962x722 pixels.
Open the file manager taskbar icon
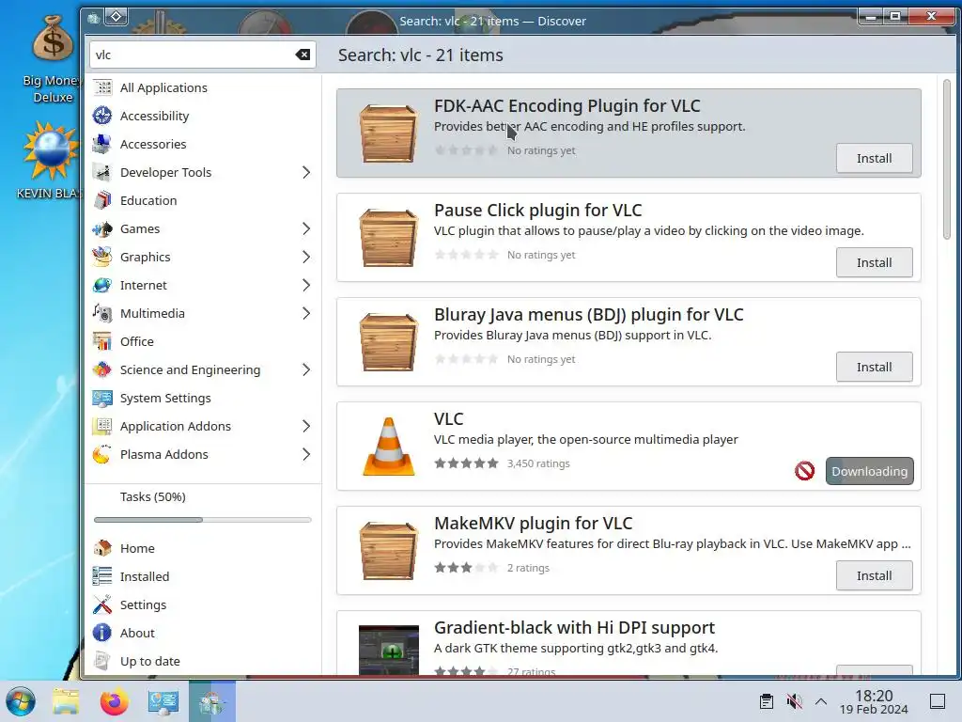(67, 701)
